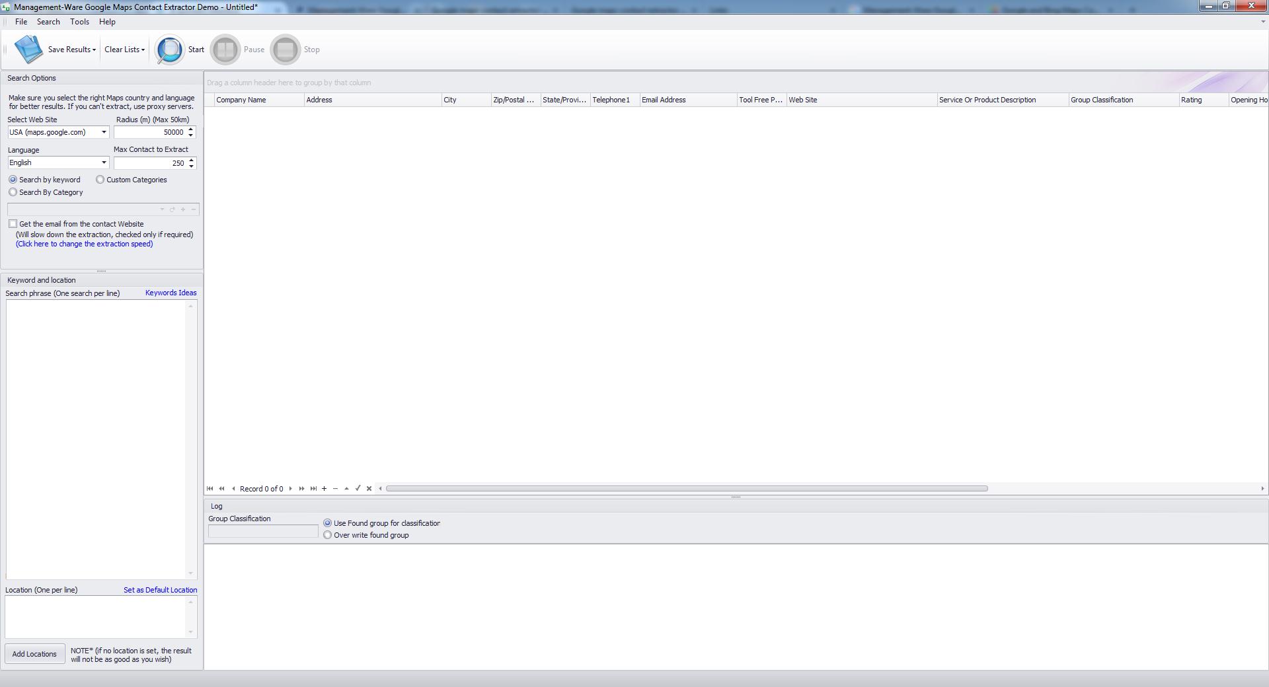
Task: Click the Web Site column header
Action: pyautogui.click(x=861, y=100)
